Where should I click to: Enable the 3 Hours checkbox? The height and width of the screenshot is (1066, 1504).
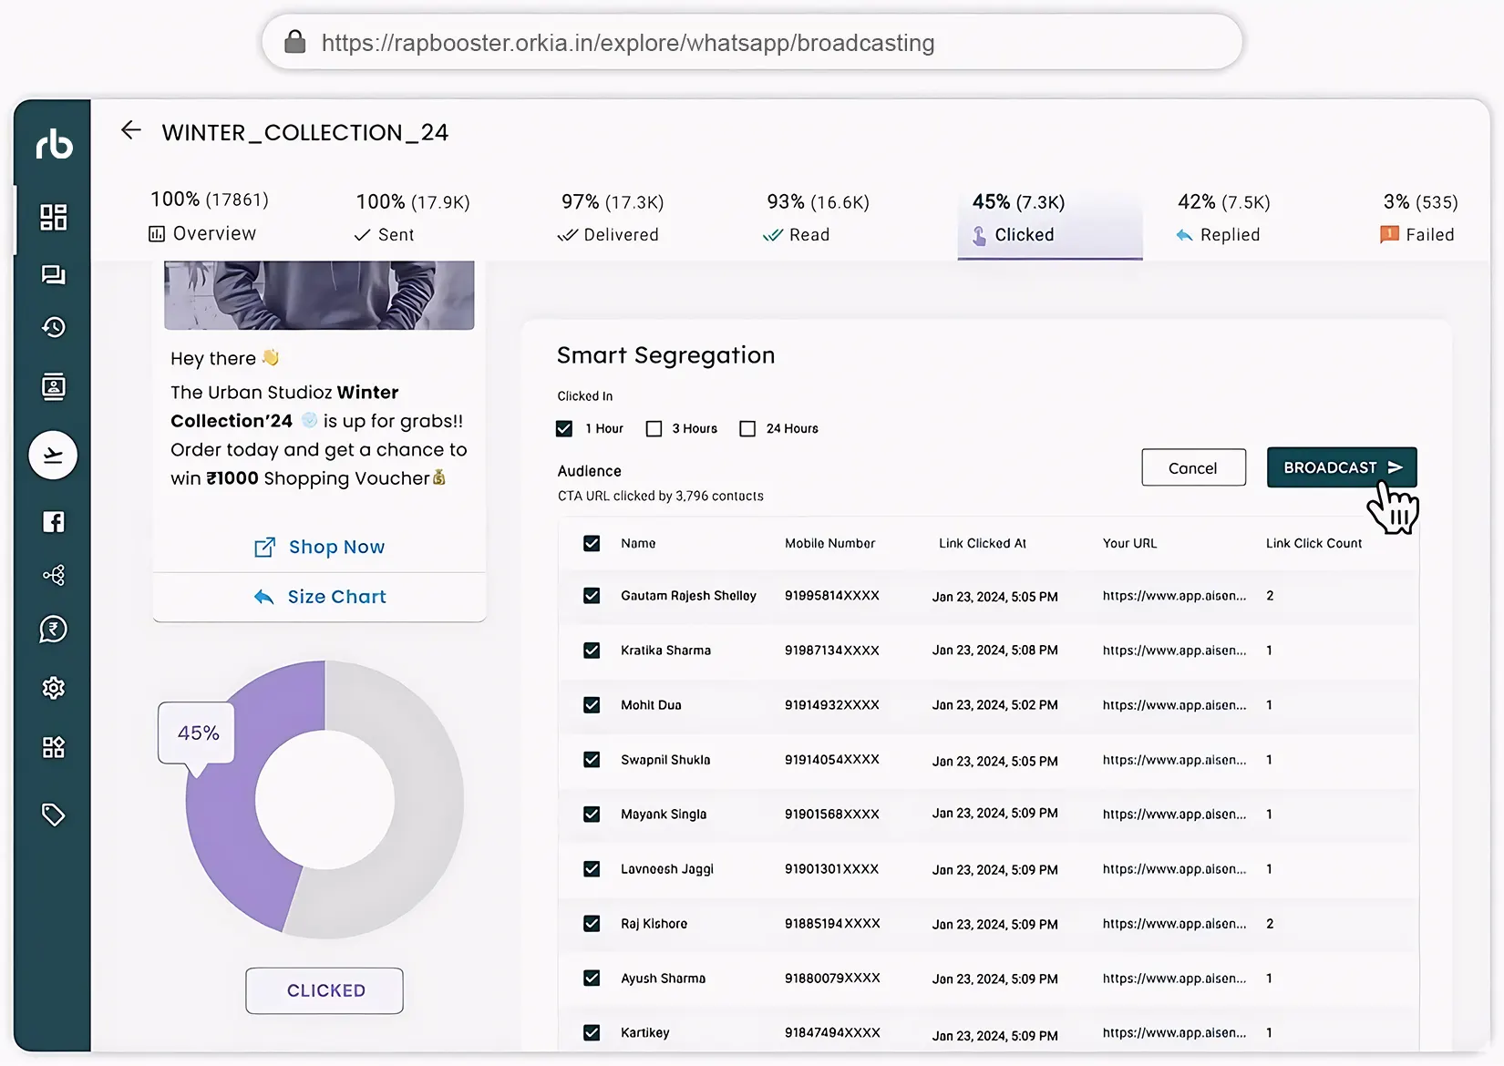654,427
